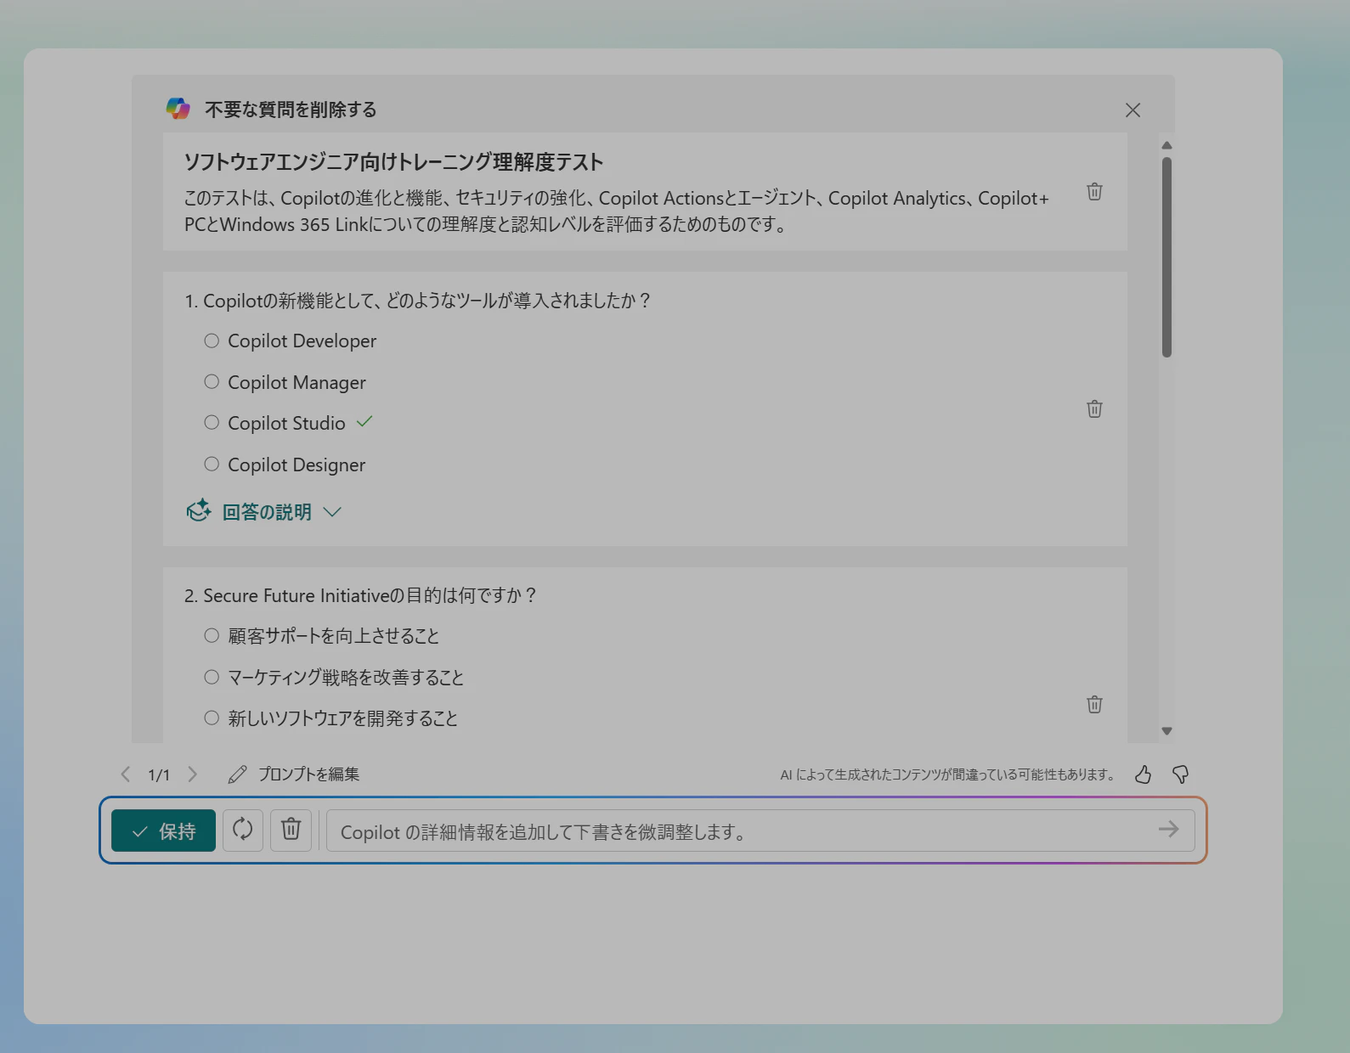
Task: Select the Copilot Designer radio option
Action: [212, 464]
